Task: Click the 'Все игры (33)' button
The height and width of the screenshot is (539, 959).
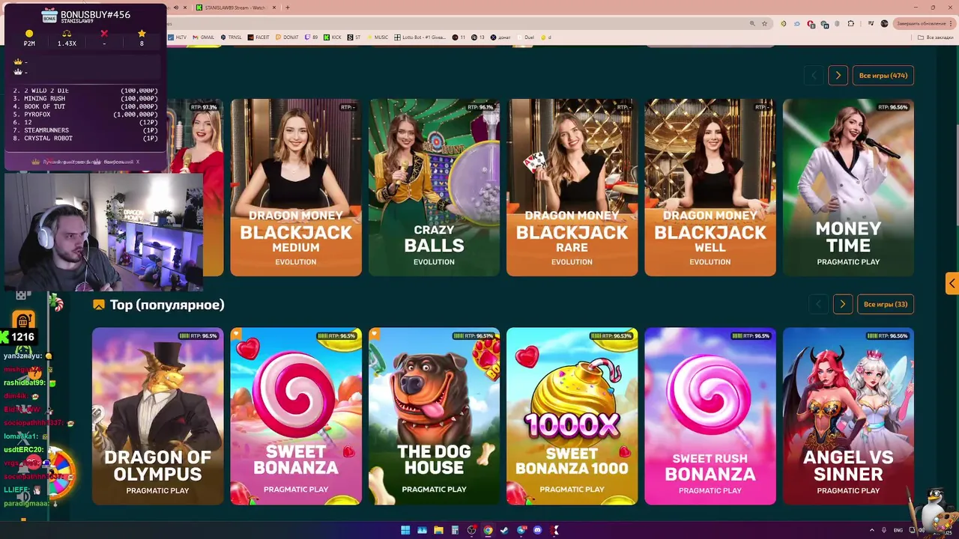Action: pos(886,305)
